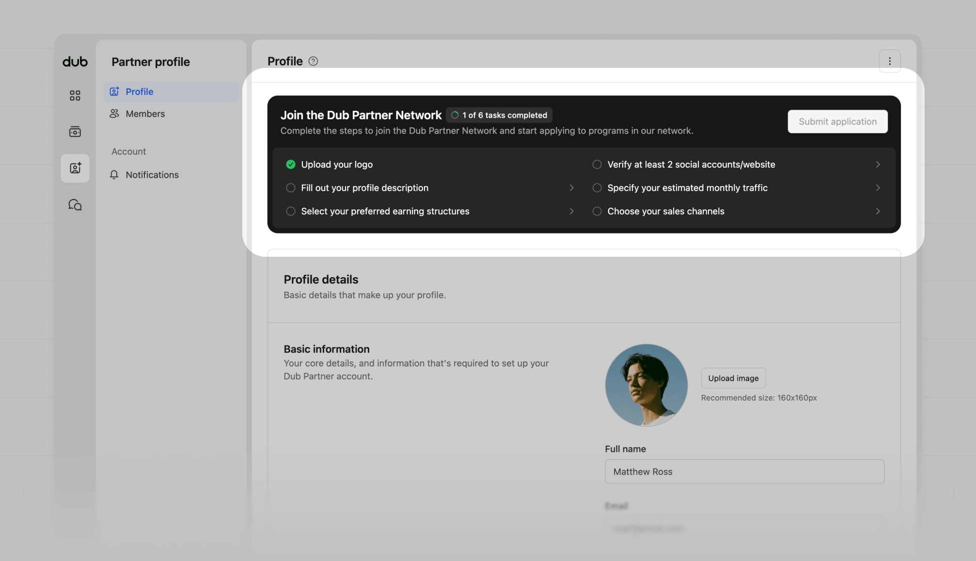Open the Profile nav item

click(171, 92)
